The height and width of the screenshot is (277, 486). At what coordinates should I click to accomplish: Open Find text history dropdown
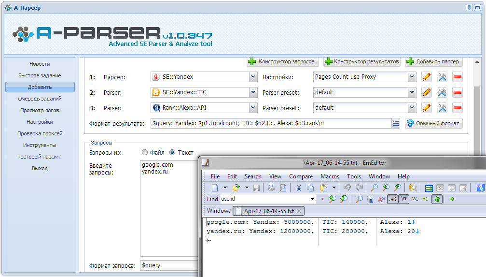coord(312,199)
